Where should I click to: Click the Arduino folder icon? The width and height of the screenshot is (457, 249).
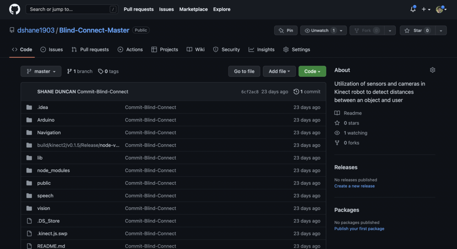tap(29, 120)
